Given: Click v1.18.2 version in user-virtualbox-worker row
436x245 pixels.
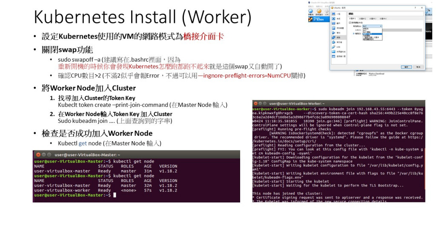Looking at the screenshot, I should click(x=168, y=191).
